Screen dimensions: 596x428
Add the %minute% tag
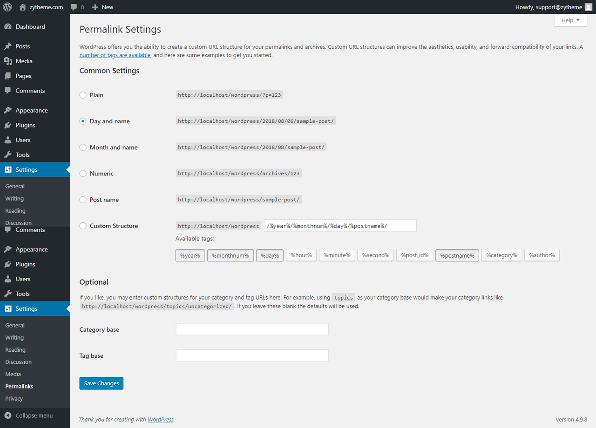337,255
